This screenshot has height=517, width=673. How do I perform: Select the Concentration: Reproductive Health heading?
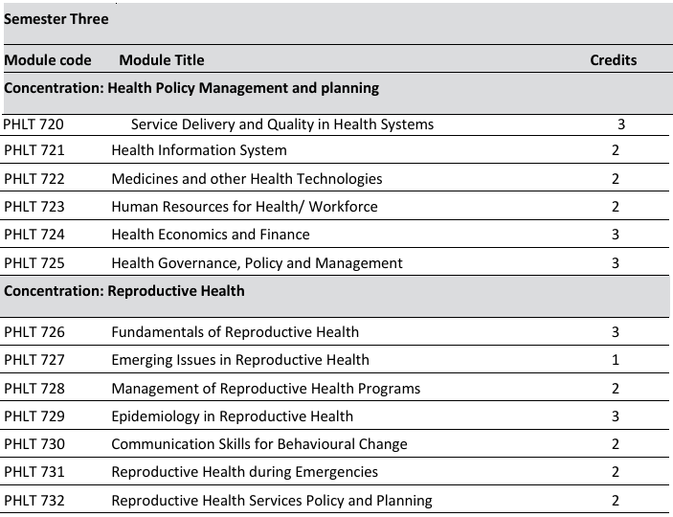coord(124,291)
